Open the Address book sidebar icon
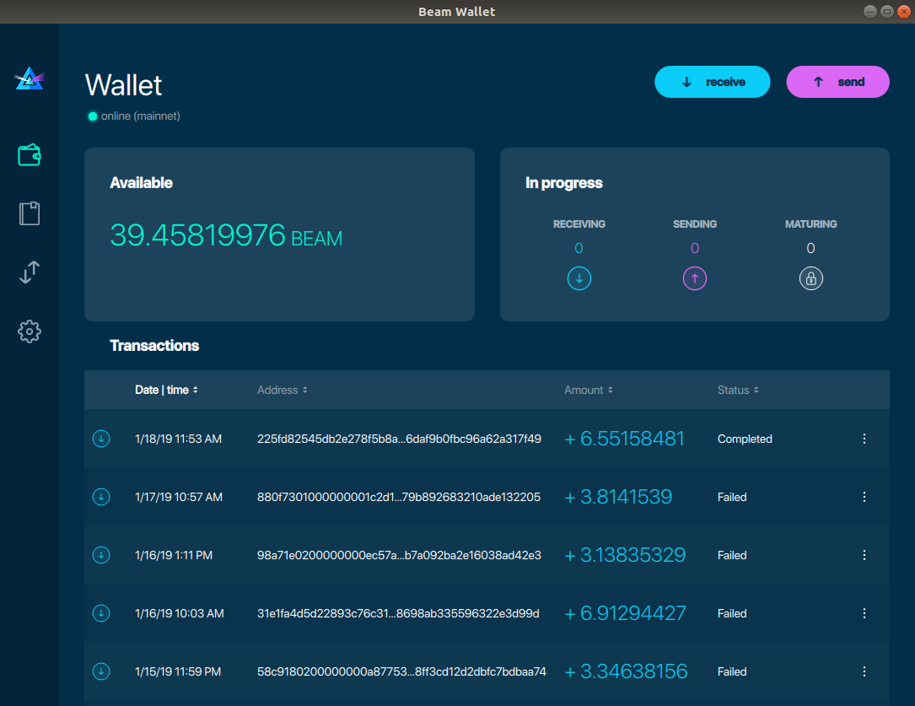Screen dimensions: 915x706 [30, 213]
